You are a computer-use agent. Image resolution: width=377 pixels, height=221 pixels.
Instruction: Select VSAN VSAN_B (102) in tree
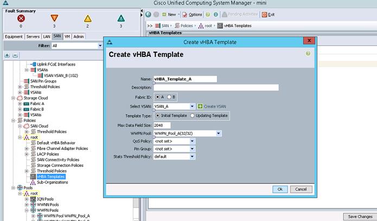61,75
